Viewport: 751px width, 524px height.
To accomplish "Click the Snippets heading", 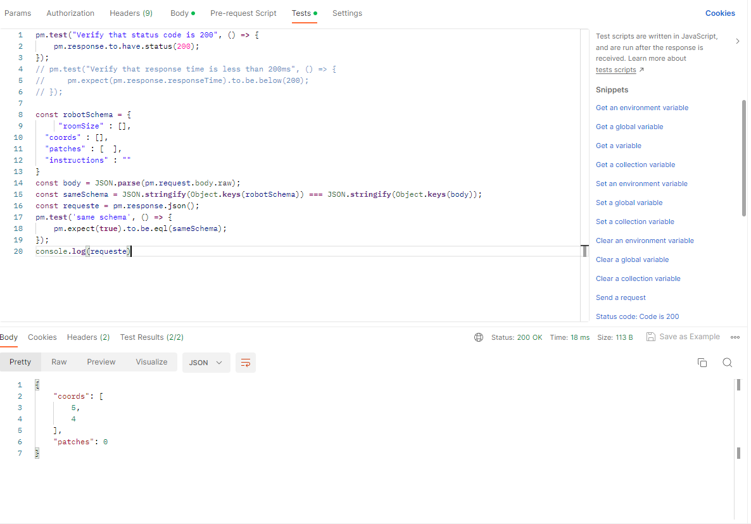I will tap(612, 90).
